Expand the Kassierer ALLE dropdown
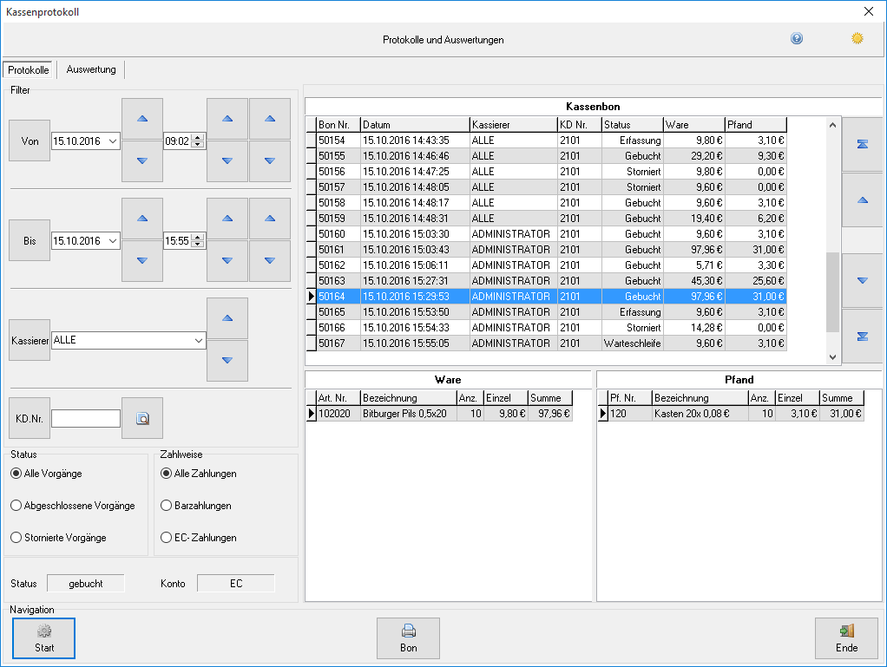 click(199, 340)
